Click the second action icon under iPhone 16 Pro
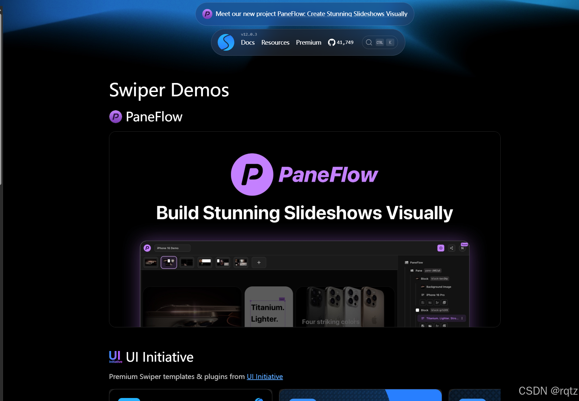Viewport: 579px width, 401px height. 430,303
